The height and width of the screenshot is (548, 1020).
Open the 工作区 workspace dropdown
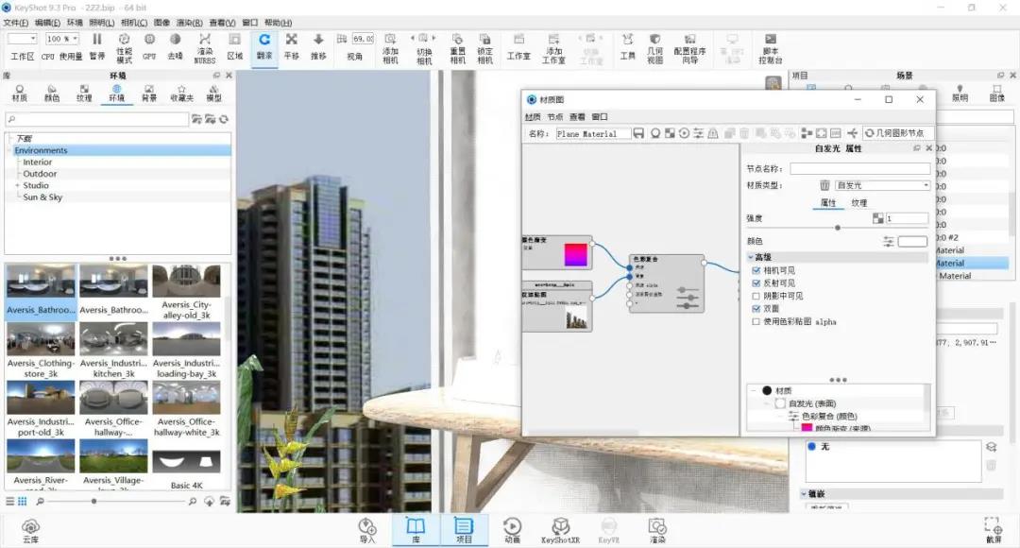tap(22, 39)
